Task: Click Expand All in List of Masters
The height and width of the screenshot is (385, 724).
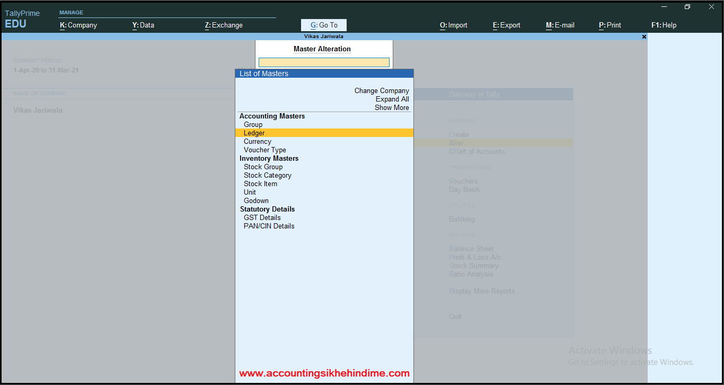Action: pyautogui.click(x=392, y=99)
